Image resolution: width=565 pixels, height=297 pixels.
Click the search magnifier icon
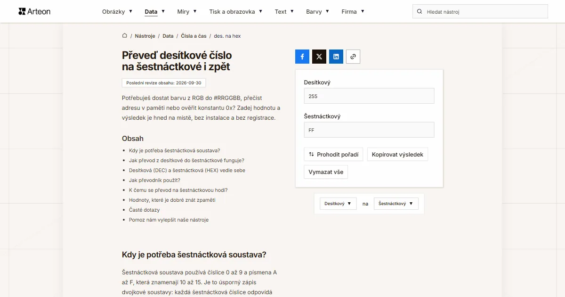tap(420, 11)
